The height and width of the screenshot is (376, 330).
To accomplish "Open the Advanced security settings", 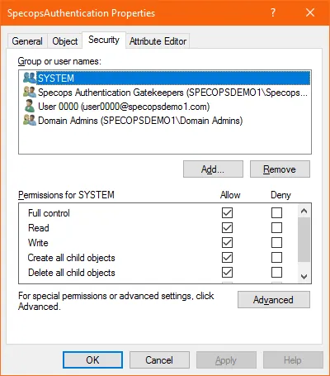I will tap(274, 300).
